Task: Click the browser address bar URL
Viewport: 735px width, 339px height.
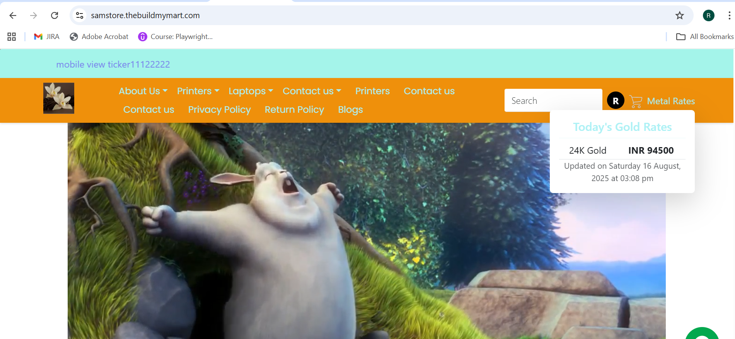Action: [x=145, y=15]
